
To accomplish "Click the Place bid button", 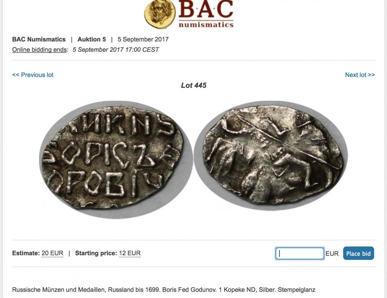I will (358, 254).
